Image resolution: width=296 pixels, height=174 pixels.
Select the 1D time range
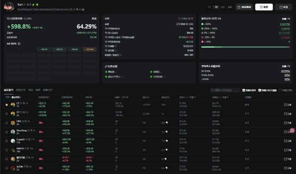[x=209, y=7]
